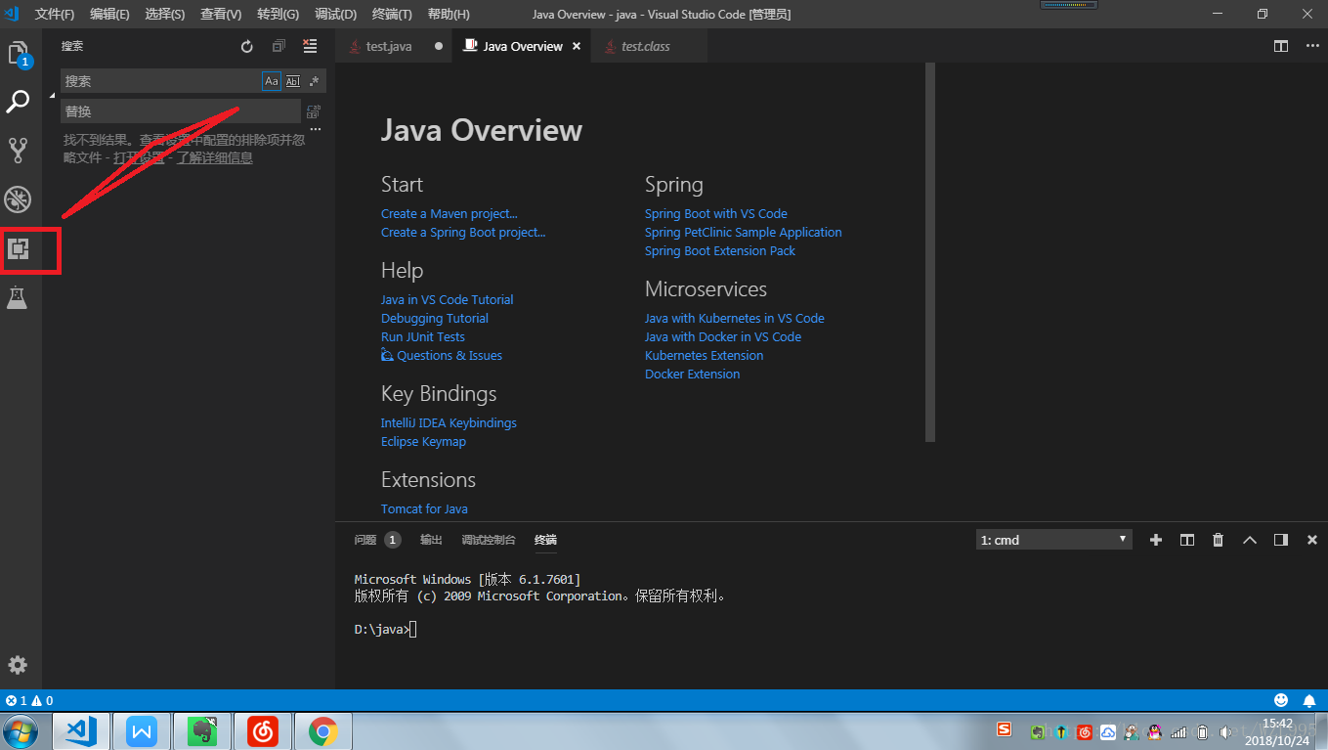Open Spring PetClinic Sample Application link
Viewport: 1328px width, 750px height.
tap(743, 232)
